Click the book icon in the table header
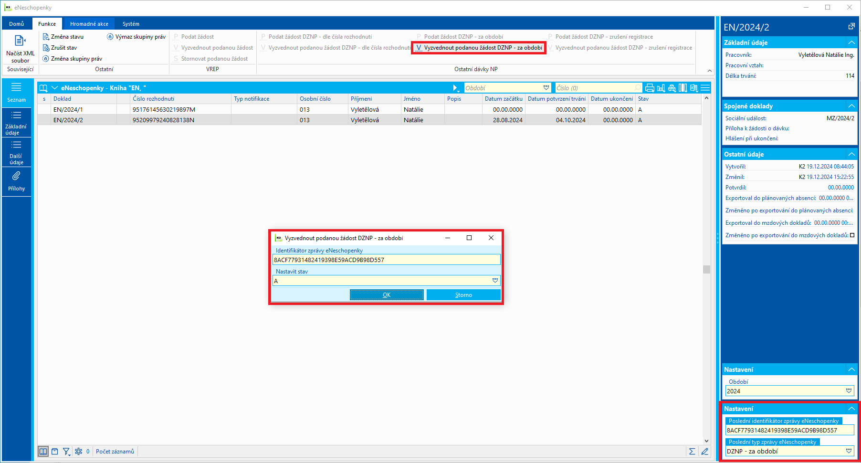The width and height of the screenshot is (861, 463). [43, 88]
